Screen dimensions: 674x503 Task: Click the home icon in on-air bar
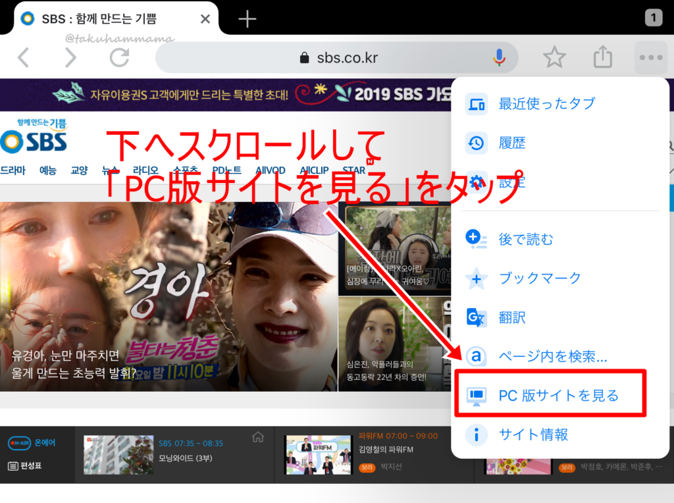(258, 437)
